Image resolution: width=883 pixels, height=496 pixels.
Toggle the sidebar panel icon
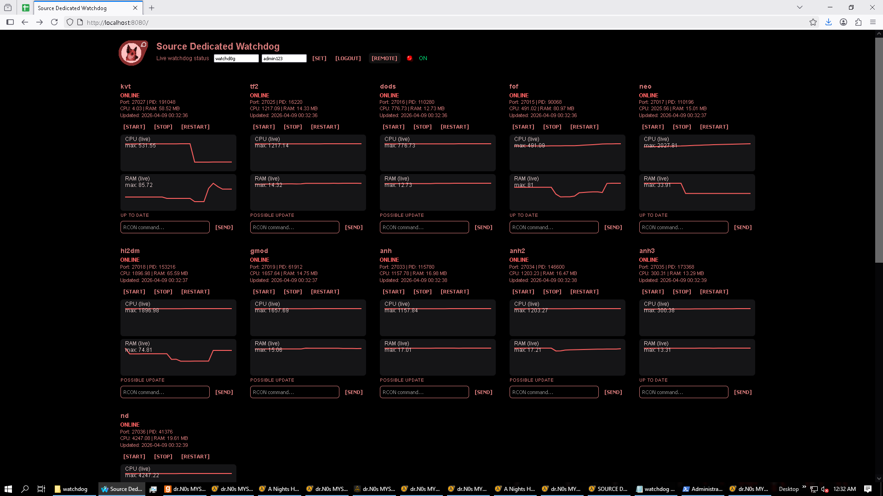pyautogui.click(x=10, y=22)
